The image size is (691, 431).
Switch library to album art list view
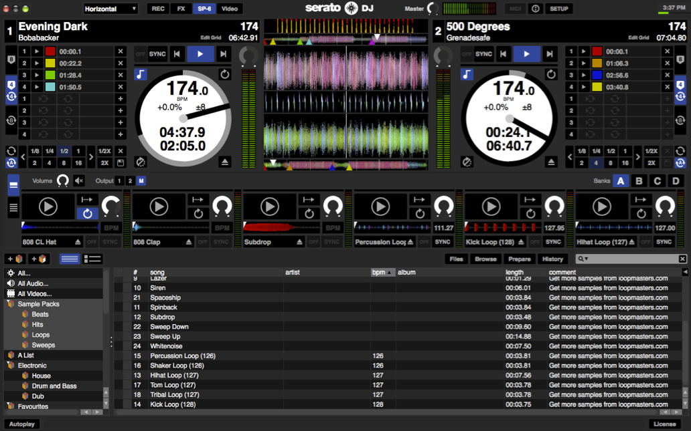click(x=92, y=259)
